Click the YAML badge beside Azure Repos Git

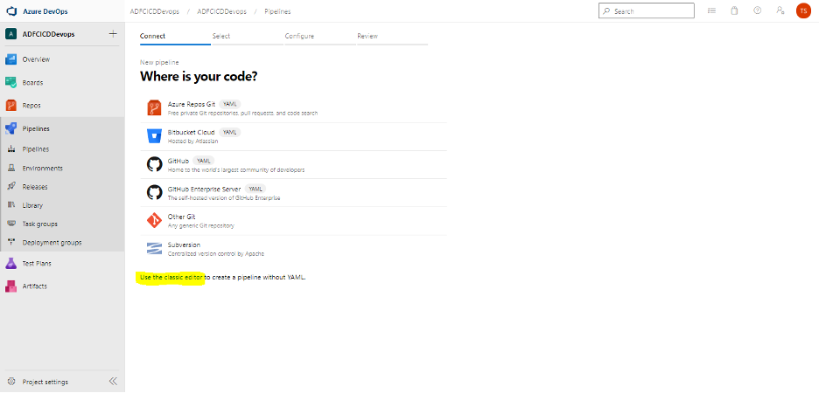point(230,104)
